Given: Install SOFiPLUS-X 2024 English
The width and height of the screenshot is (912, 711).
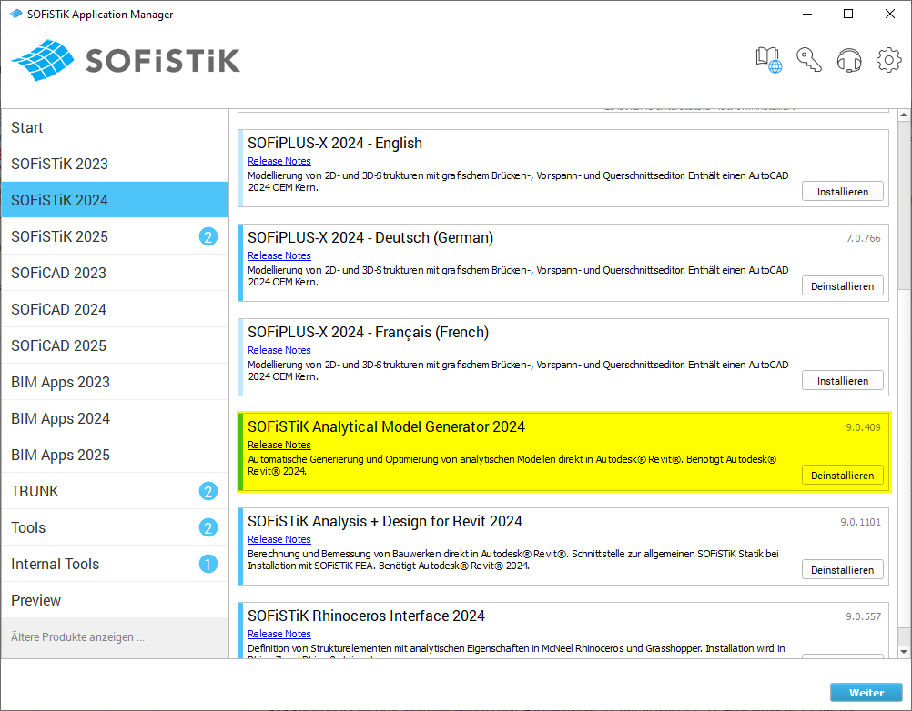Looking at the screenshot, I should tap(842, 192).
